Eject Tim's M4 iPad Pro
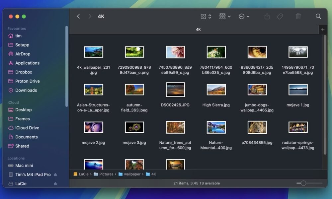Image resolution: width=332 pixels, height=199 pixels. pos(55,174)
